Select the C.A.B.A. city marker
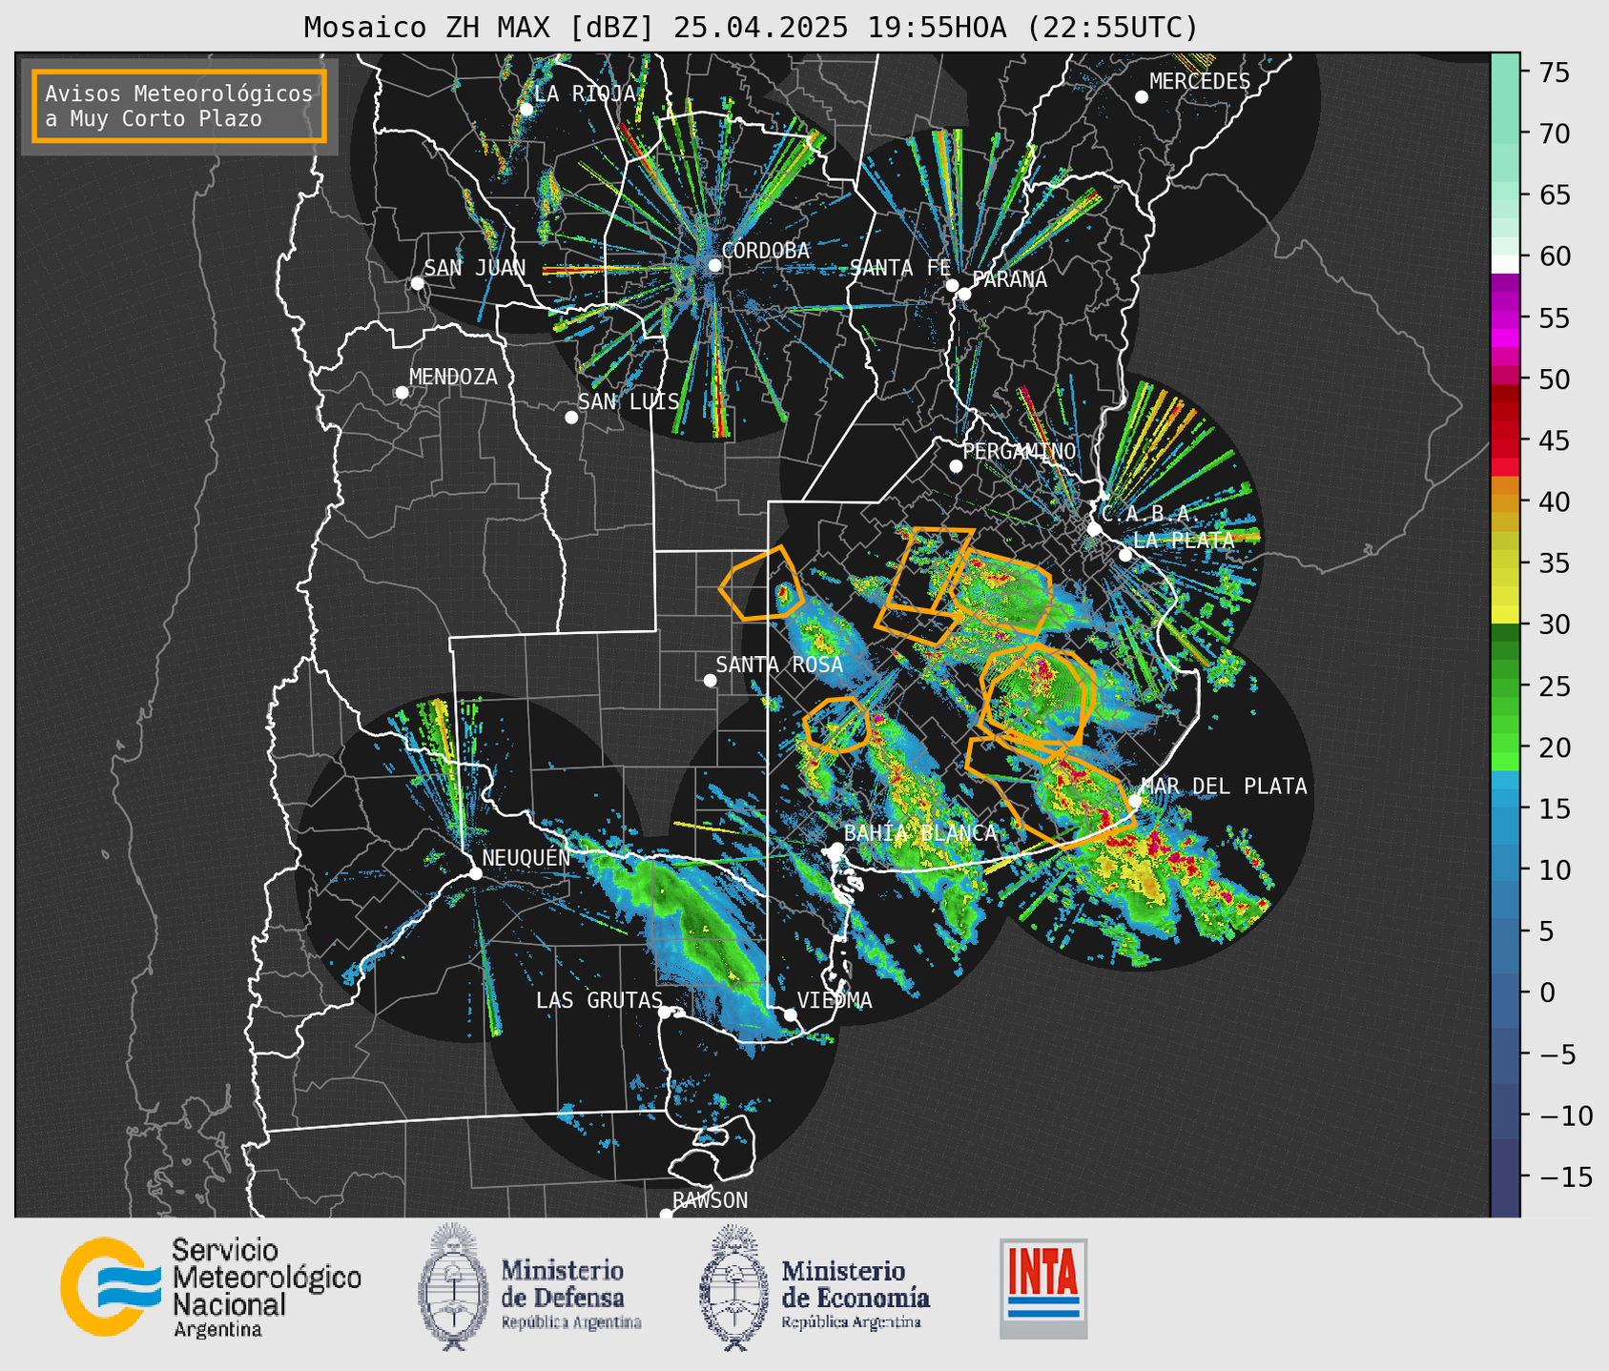 click(1095, 529)
